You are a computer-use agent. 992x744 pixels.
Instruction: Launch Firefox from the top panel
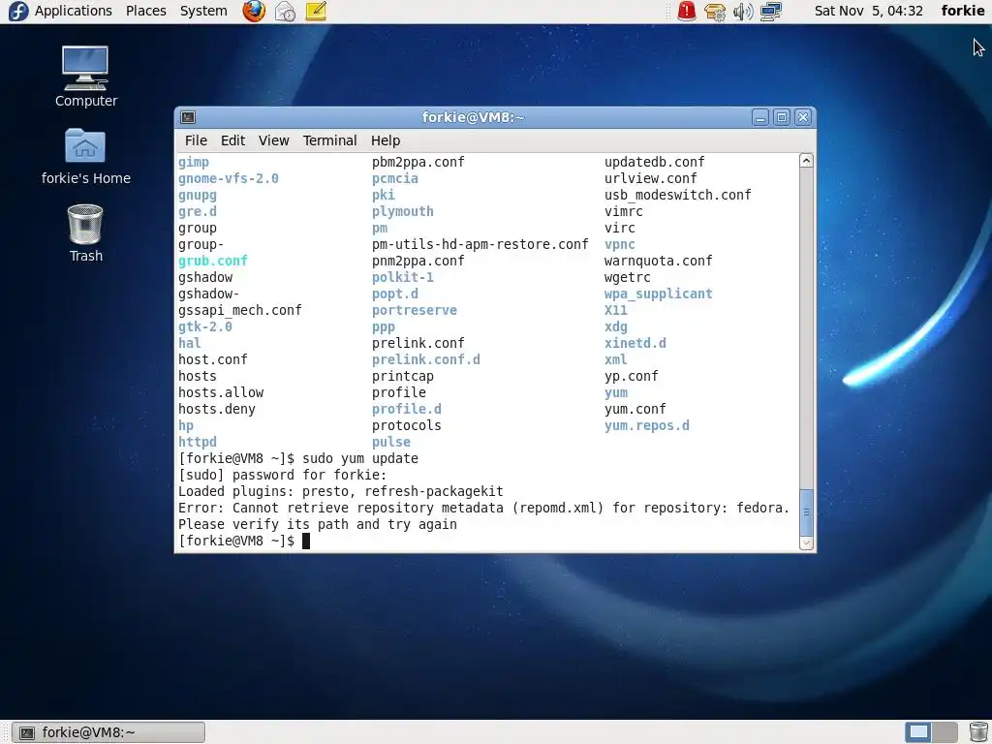tap(255, 11)
